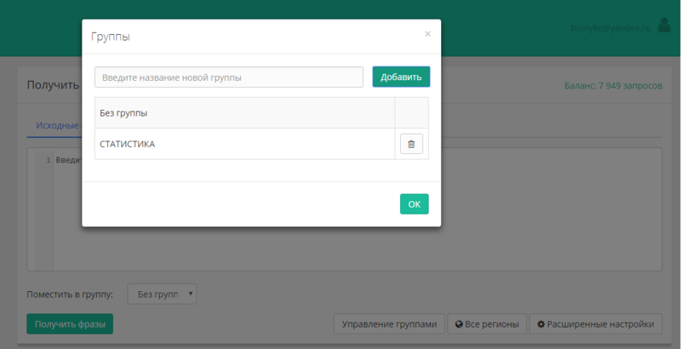Open Все регионы globe selector
The width and height of the screenshot is (681, 349).
pyautogui.click(x=487, y=324)
